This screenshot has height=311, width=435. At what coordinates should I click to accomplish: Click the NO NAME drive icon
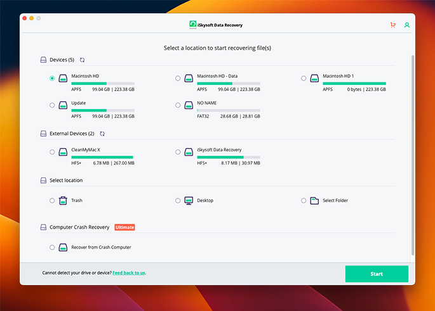(x=189, y=105)
